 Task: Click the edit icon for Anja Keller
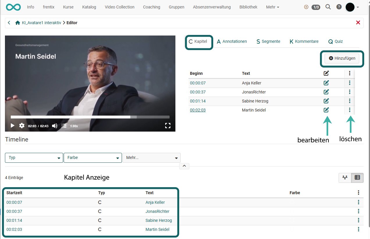[x=326, y=83]
